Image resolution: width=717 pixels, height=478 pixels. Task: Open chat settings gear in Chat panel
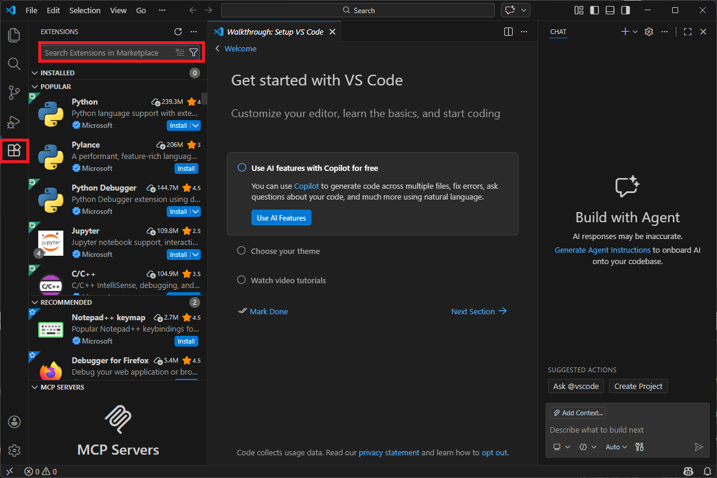pos(649,32)
